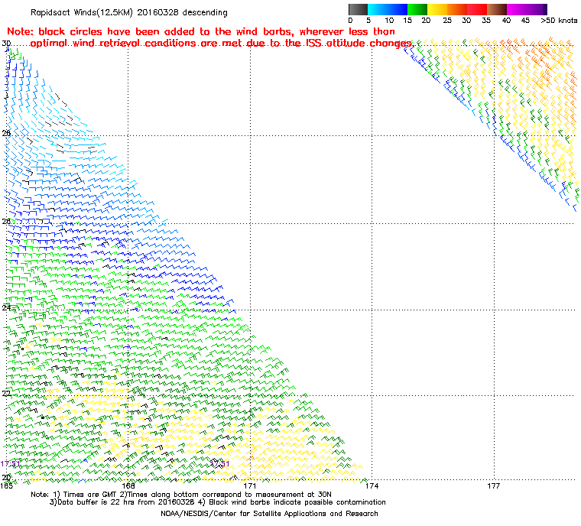Viewport: 581px width, 526px height.
Task: Click the 'Rapidscat Winds(12.5KM) 20160328 descending' title
Action: click(129, 12)
